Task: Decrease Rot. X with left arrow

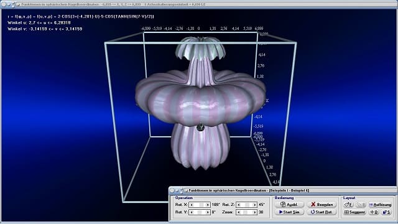Action: pyautogui.click(x=192, y=205)
